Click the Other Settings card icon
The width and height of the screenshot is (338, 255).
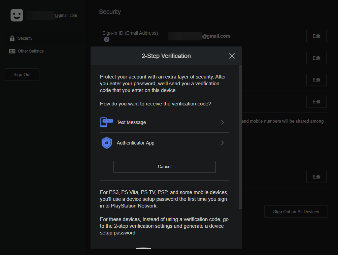tap(11, 51)
